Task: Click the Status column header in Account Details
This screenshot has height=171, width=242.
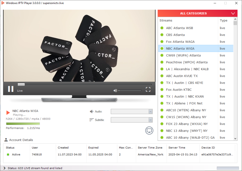Action: pyautogui.click(x=10, y=148)
